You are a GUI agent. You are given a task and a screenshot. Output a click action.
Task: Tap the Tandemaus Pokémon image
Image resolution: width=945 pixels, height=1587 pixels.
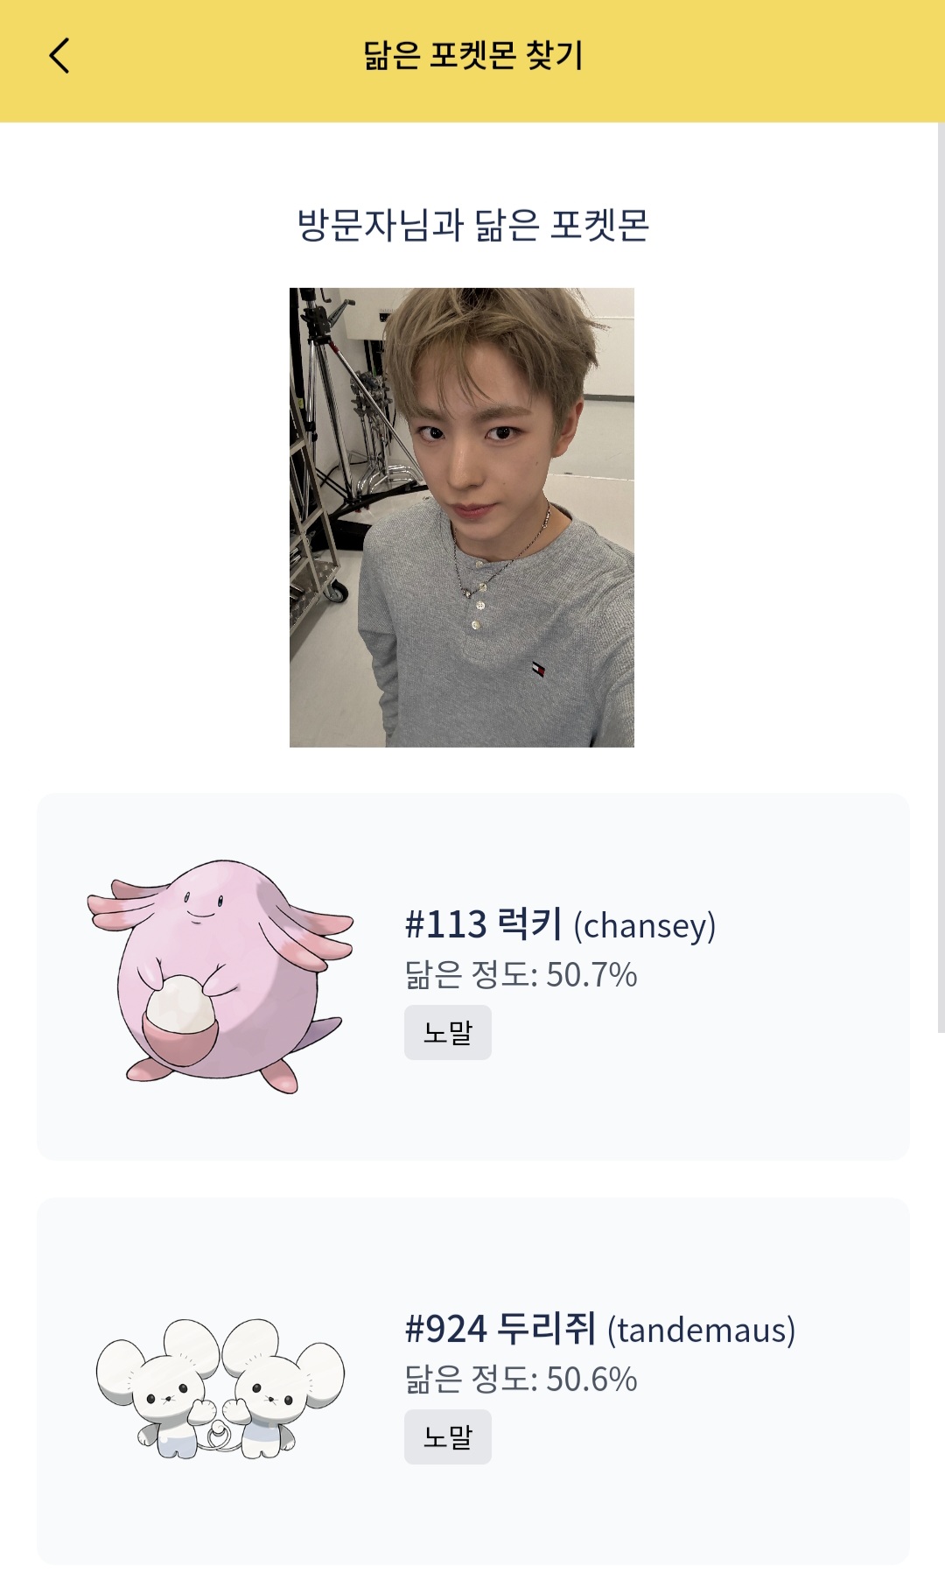click(220, 1388)
